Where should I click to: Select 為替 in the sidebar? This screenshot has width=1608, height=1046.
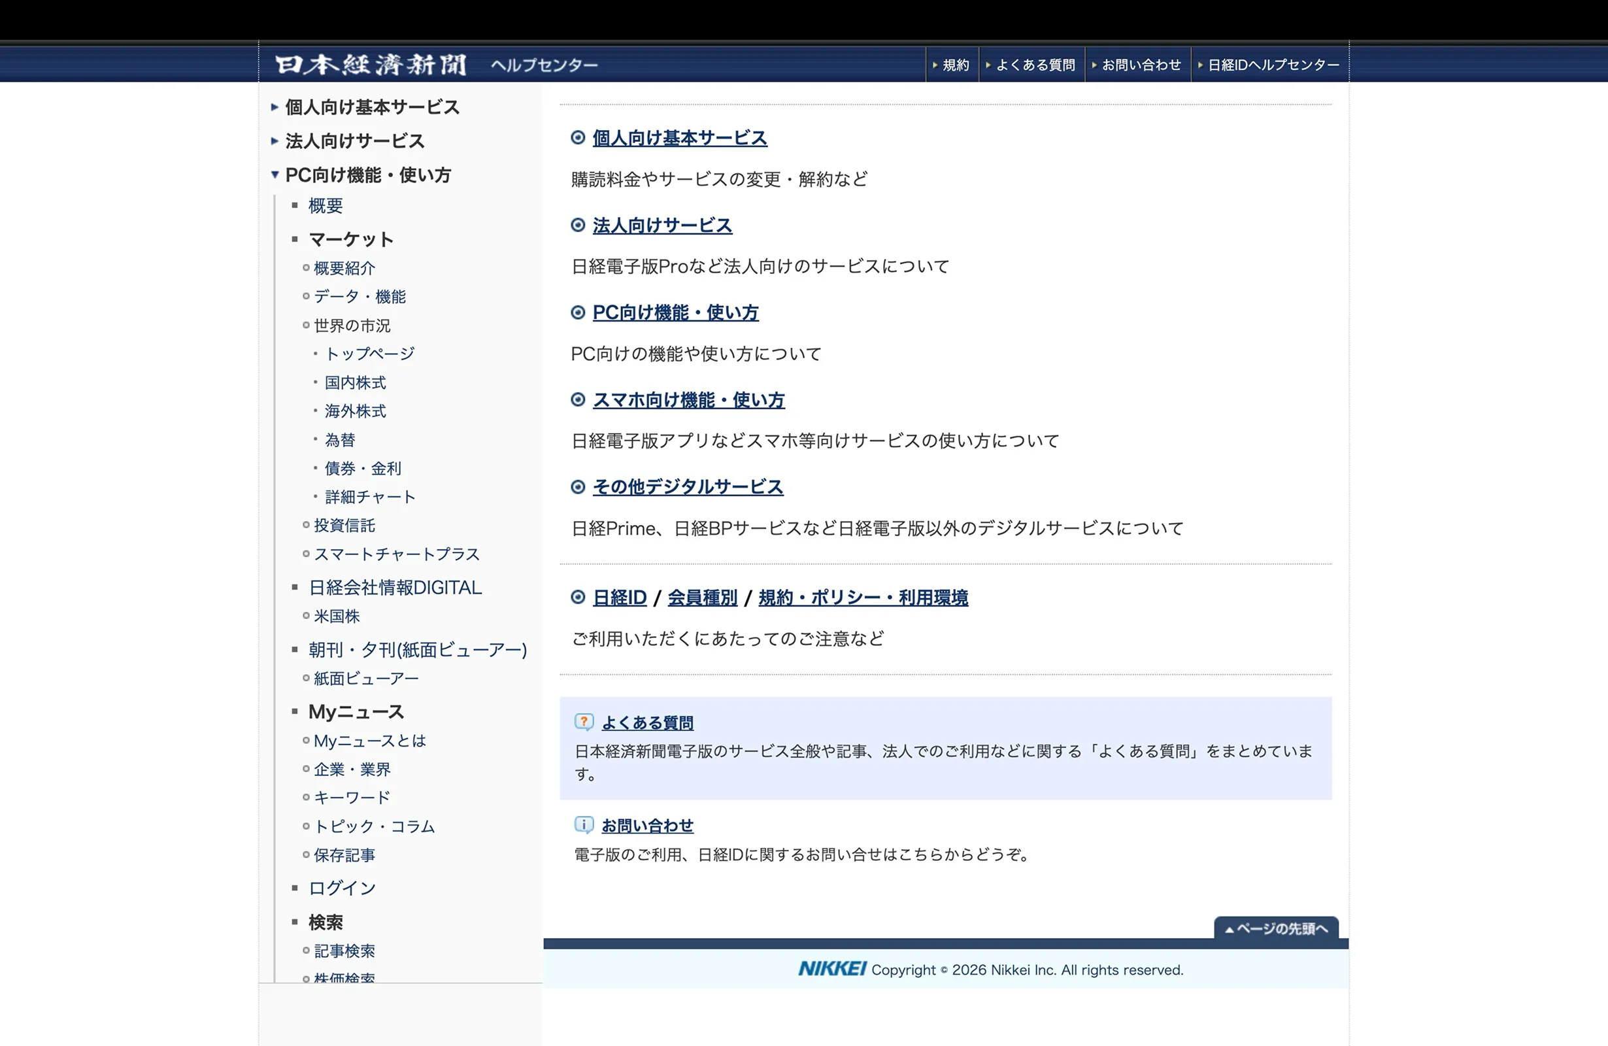point(340,440)
